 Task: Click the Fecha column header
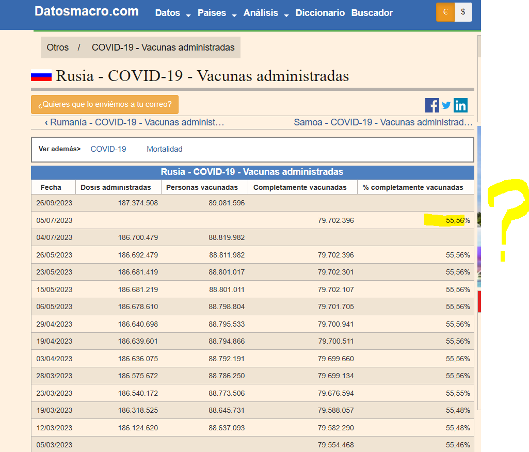[51, 187]
